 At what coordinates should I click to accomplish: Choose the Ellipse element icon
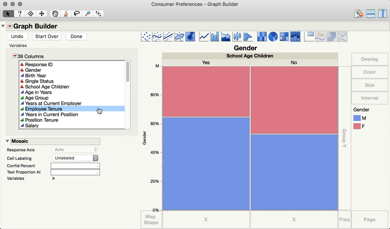pyautogui.click(x=179, y=37)
